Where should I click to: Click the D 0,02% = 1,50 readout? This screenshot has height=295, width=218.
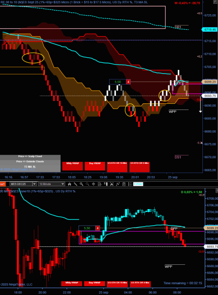click(192, 192)
